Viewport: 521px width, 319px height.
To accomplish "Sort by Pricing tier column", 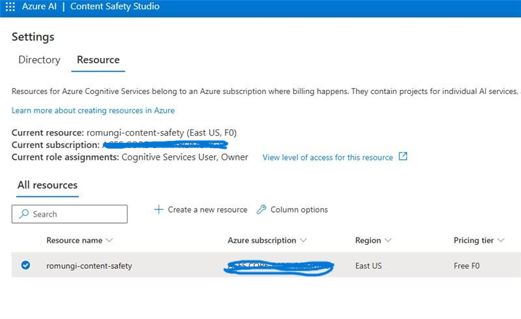I will (x=473, y=241).
